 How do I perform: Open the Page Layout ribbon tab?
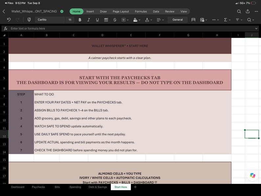(x=121, y=12)
